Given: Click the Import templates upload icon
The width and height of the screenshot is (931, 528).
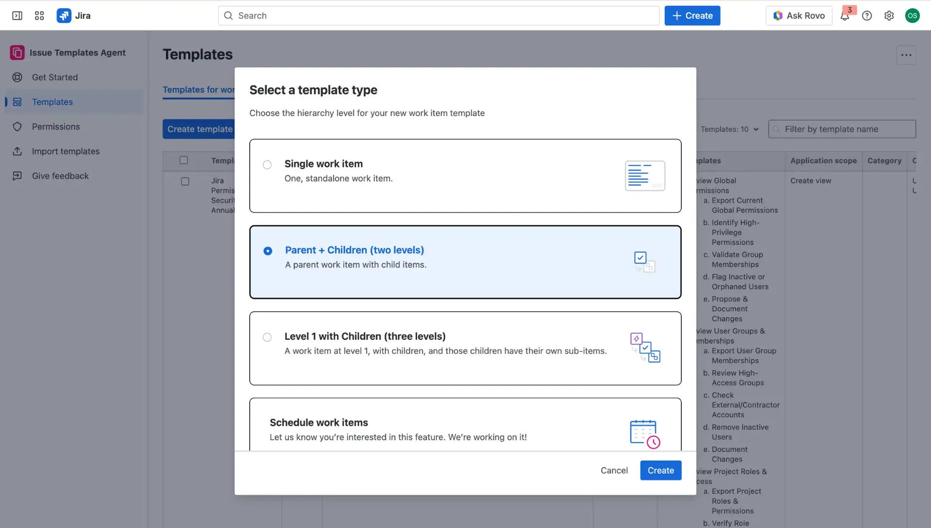Looking at the screenshot, I should click(x=17, y=151).
